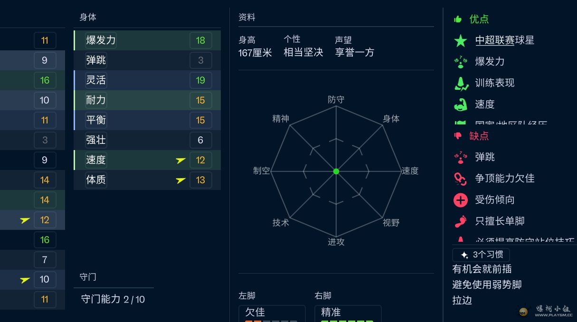Click the footprint icon beside 只擅长单脚

click(461, 221)
